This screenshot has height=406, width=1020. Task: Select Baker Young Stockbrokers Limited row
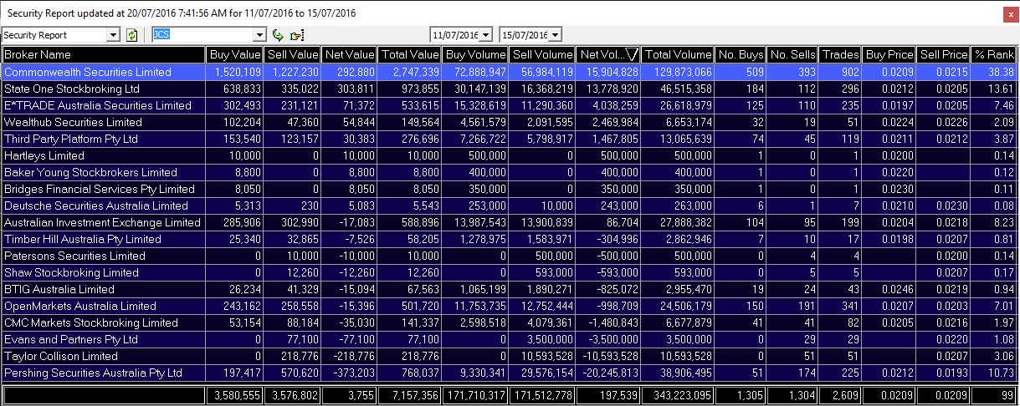(x=510, y=172)
